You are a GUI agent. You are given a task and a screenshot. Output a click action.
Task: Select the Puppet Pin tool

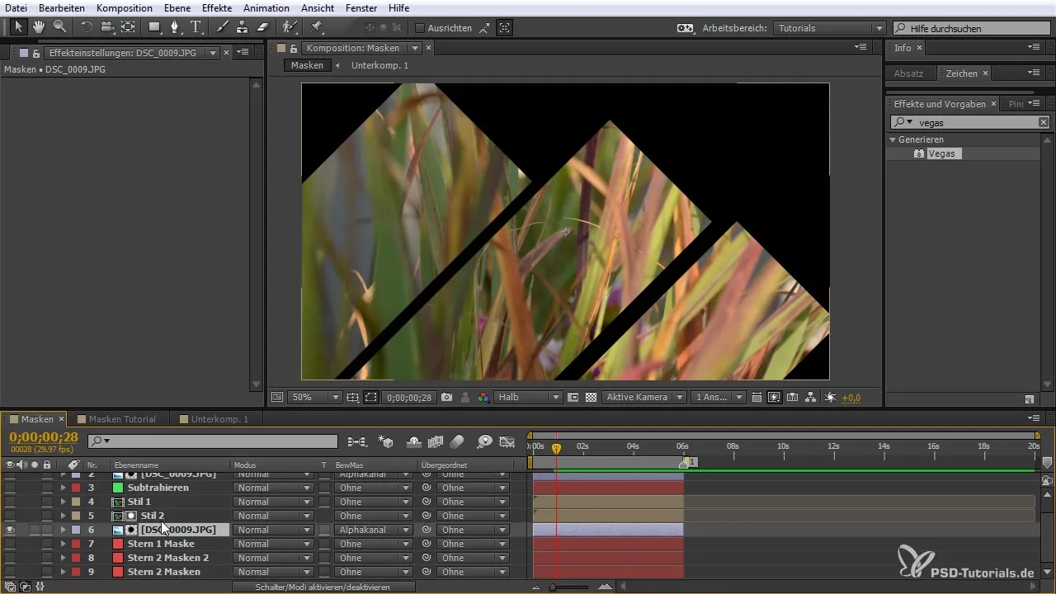coord(316,27)
